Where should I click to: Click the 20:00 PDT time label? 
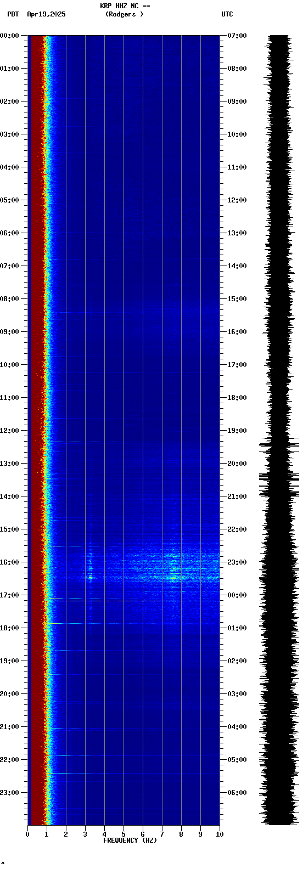9,694
